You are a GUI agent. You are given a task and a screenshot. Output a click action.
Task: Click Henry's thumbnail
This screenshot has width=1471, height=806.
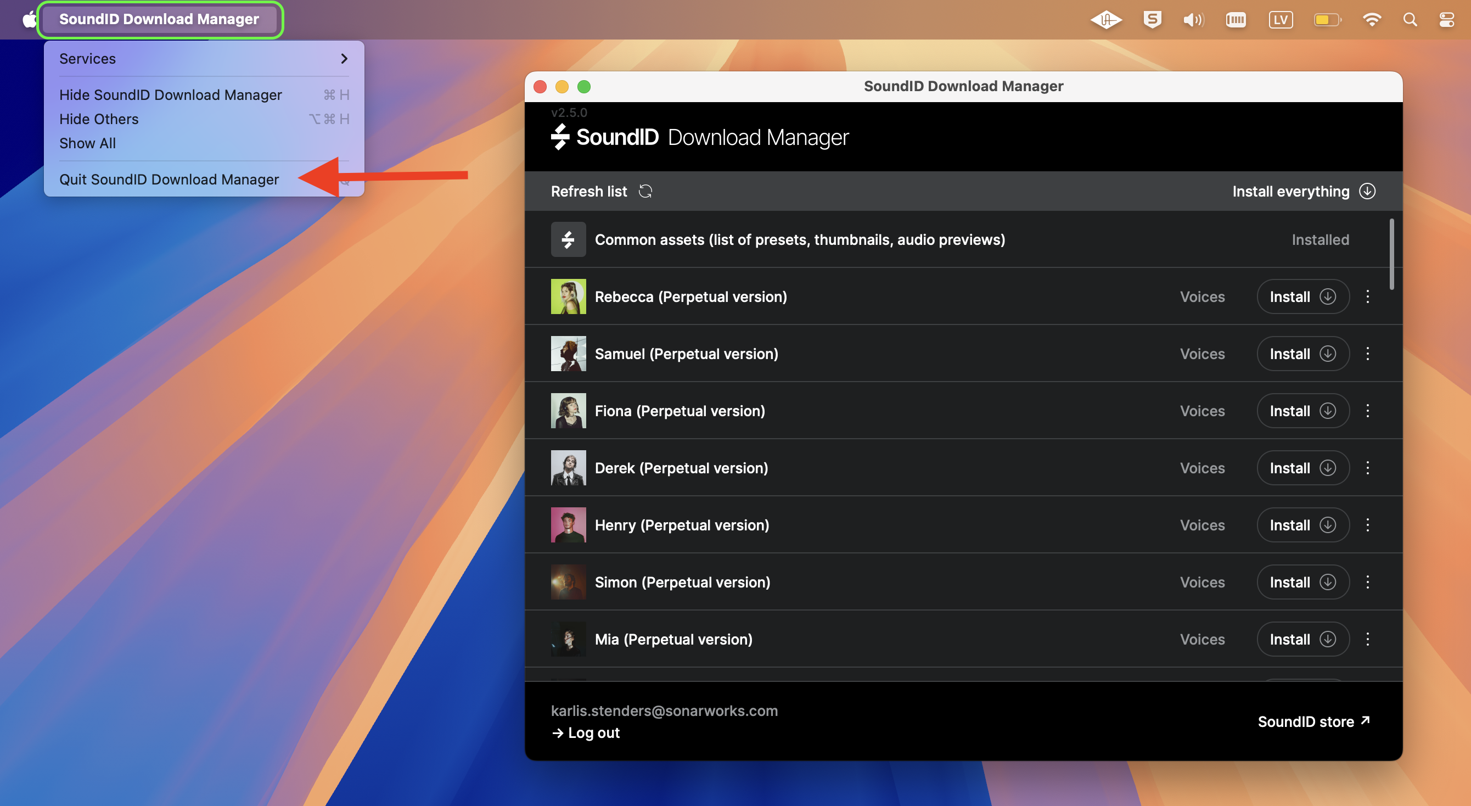pos(568,525)
